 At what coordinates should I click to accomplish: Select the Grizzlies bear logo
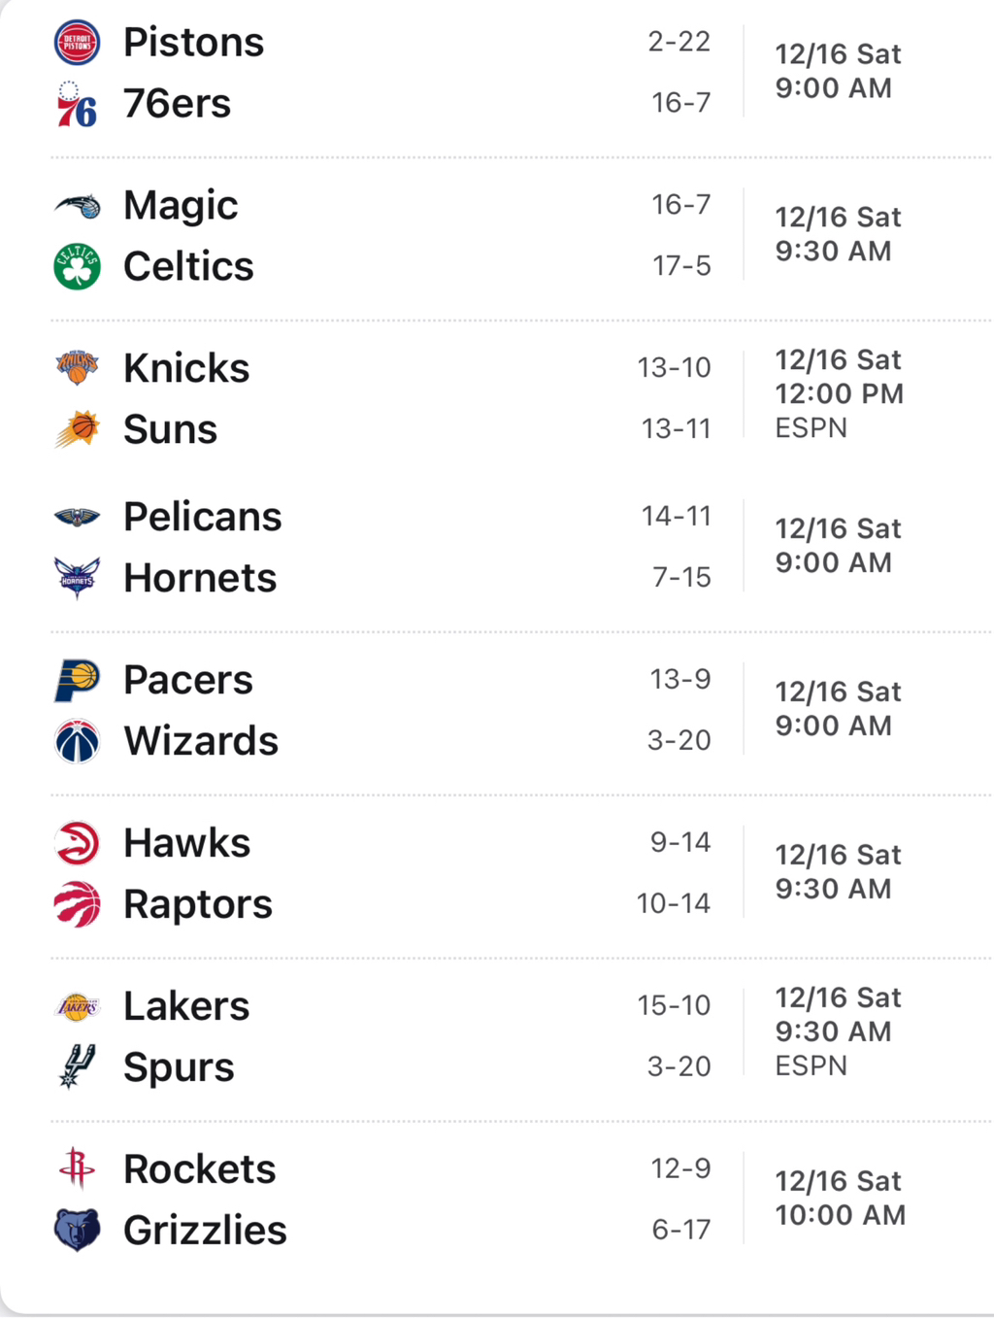[77, 1230]
